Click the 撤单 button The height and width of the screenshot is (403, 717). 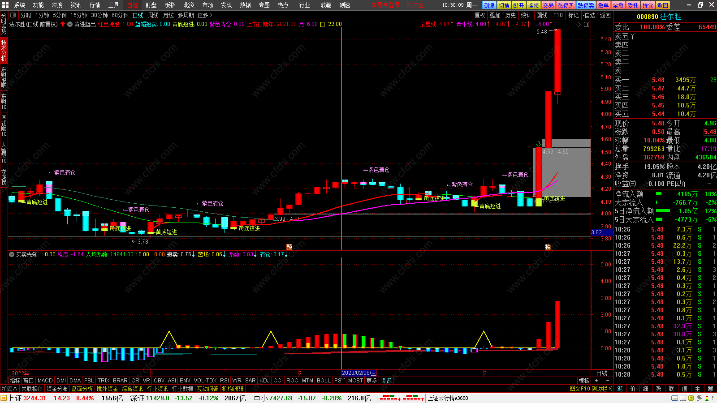[604, 5]
